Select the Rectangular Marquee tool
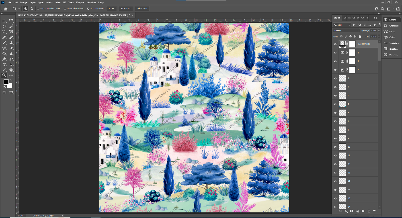 [11, 21]
